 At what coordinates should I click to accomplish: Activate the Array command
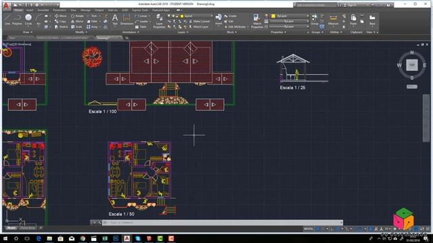93,27
